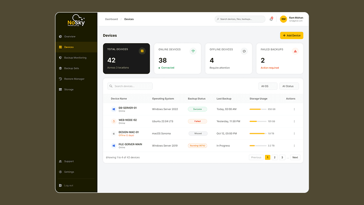Screen dimensions: 364x205
Task: Click the Backup Monitoring shield icon
Action: [x=60, y=58]
